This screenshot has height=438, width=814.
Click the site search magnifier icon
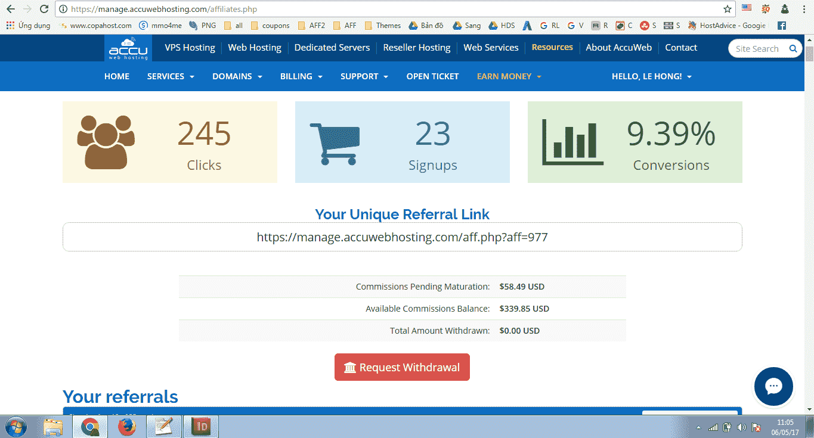793,49
